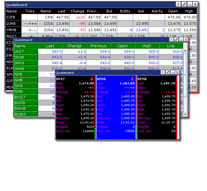207x191 pixels.
Task: Click the Previous header in green Quoteboard
Action: point(98,46)
